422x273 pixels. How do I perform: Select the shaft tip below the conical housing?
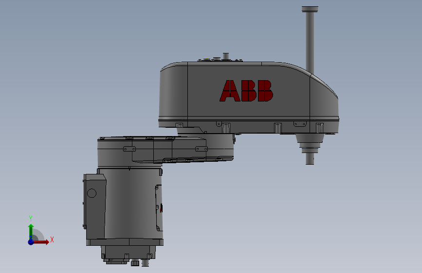coord(310,158)
